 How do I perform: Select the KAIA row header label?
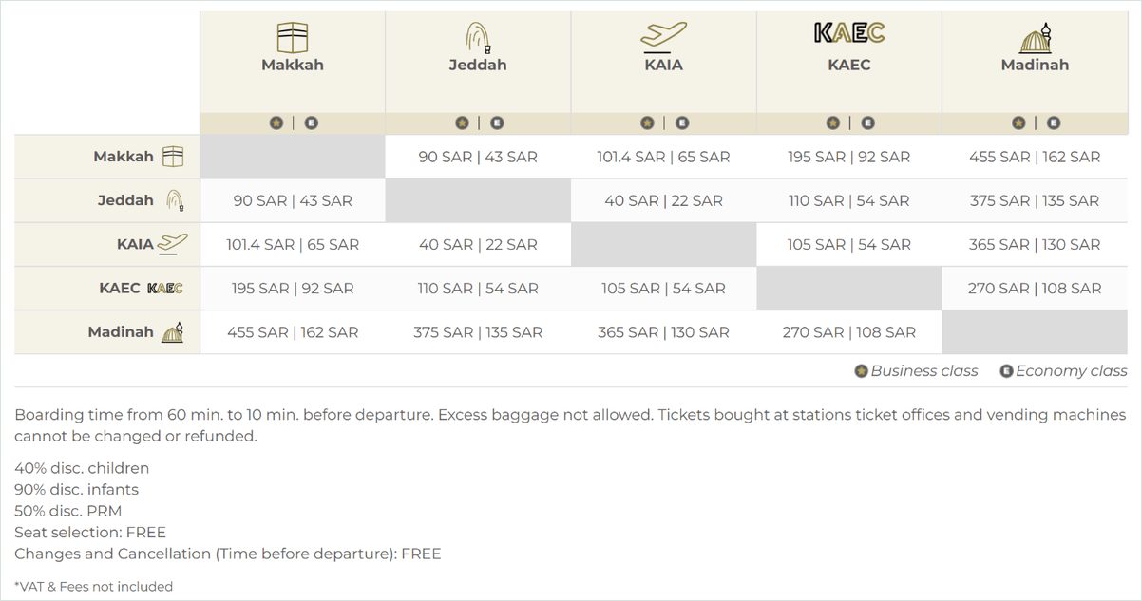[x=135, y=244]
